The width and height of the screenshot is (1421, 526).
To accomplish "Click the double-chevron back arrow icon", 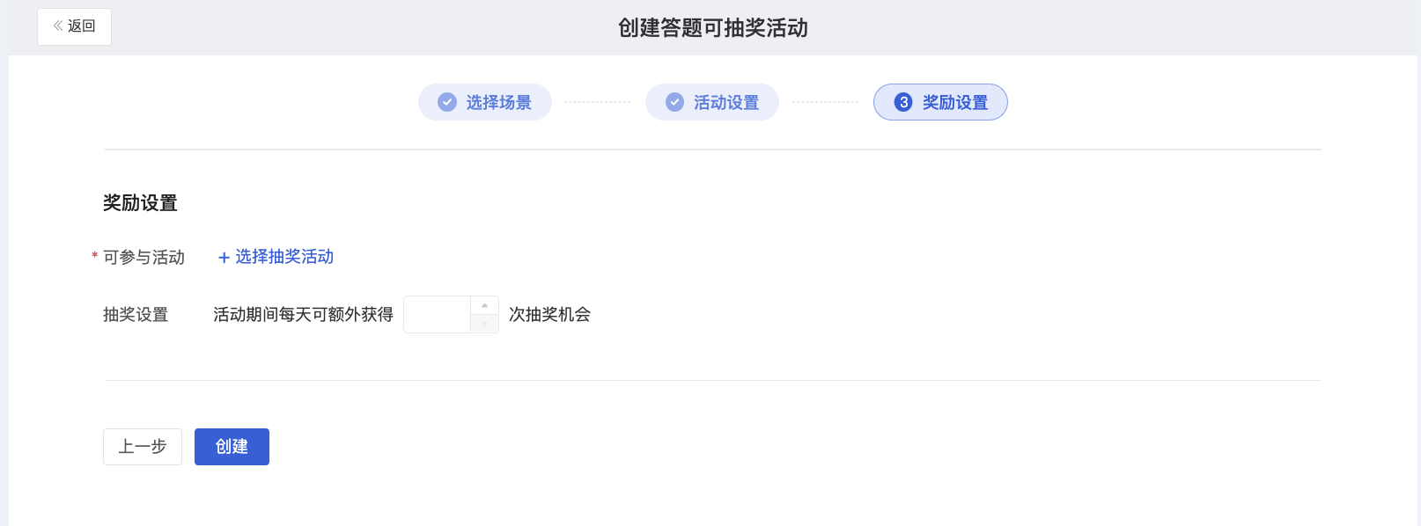I will point(58,26).
